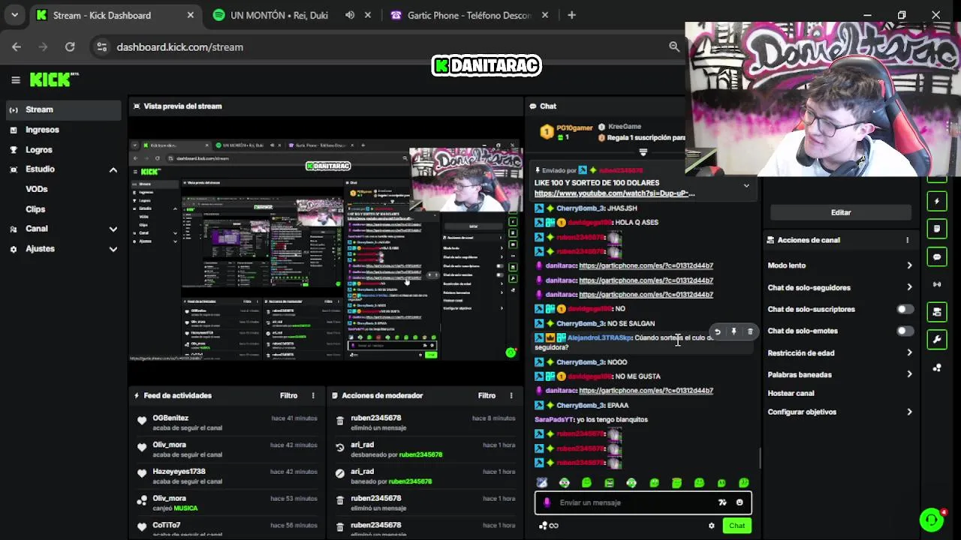Click the last green emote in the quick emote row
Screen dimensions: 961x540
(x=744, y=483)
